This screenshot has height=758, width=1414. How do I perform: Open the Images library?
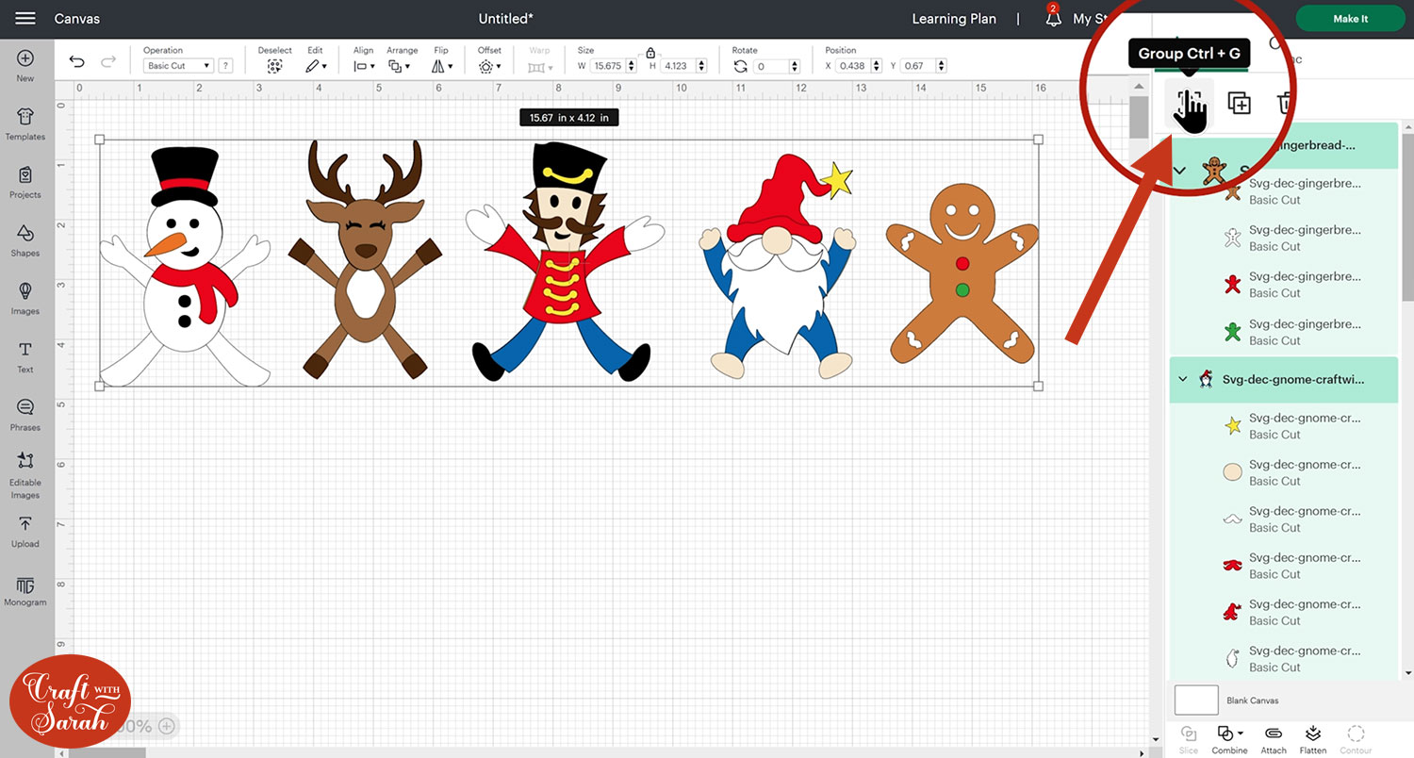25,298
